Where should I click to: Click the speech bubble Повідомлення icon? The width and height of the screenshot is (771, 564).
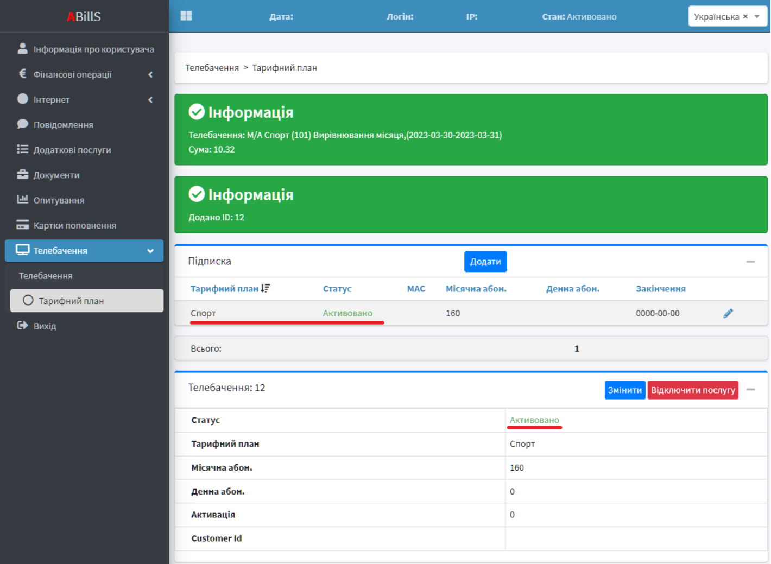coord(22,124)
